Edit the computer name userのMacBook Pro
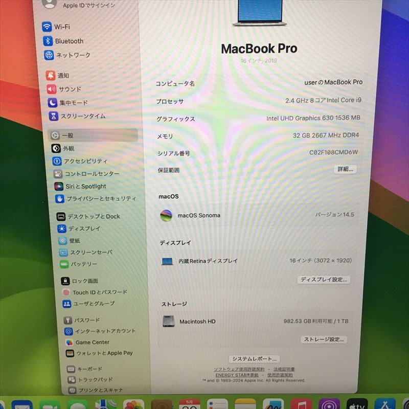Screen dimensions: 409x409 click(333, 82)
